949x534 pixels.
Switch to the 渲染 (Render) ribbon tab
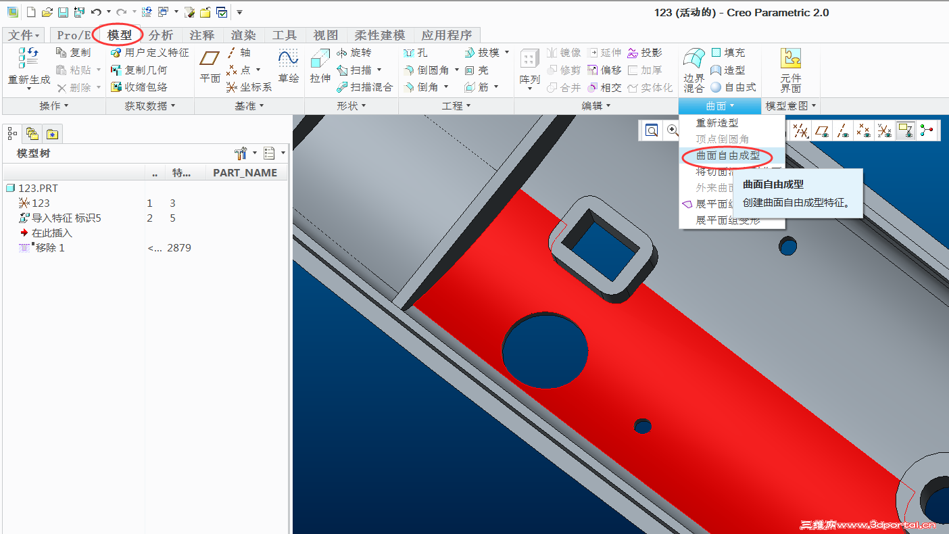click(243, 35)
